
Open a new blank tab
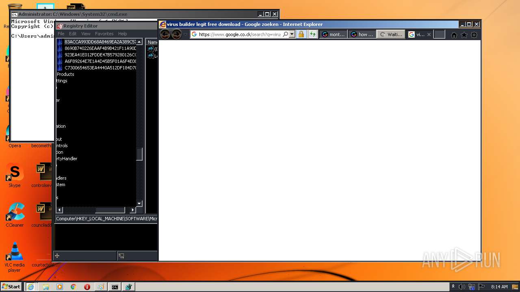(x=439, y=34)
